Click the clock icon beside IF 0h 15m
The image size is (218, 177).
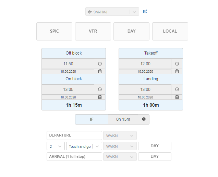(144, 119)
